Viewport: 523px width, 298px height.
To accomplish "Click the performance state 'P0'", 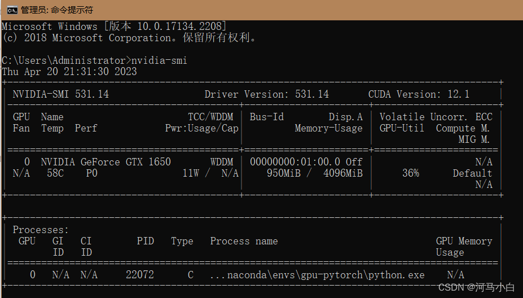I will 92,173.
